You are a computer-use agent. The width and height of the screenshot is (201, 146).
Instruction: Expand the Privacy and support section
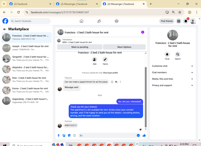[172, 85]
